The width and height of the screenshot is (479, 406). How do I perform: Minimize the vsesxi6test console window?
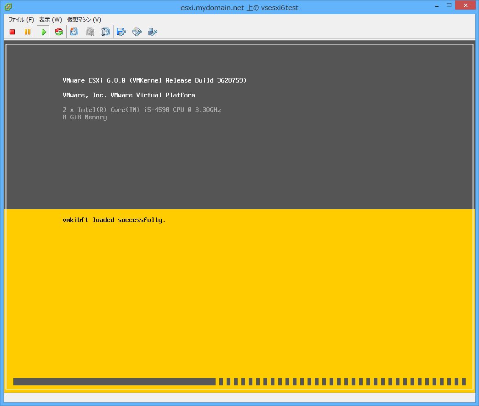(x=437, y=6)
